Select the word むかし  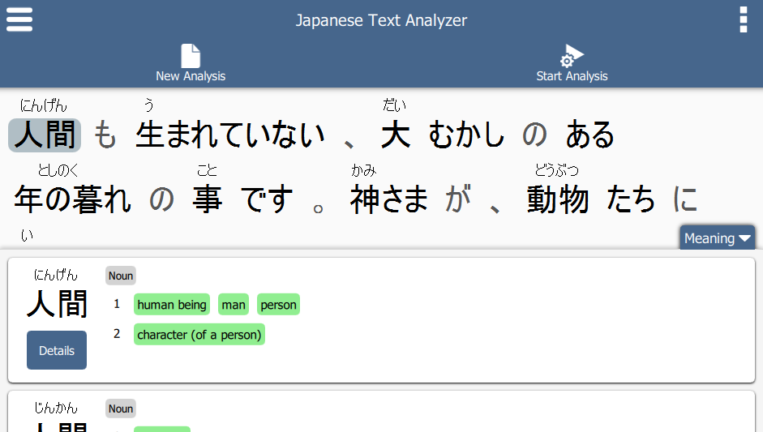point(466,135)
